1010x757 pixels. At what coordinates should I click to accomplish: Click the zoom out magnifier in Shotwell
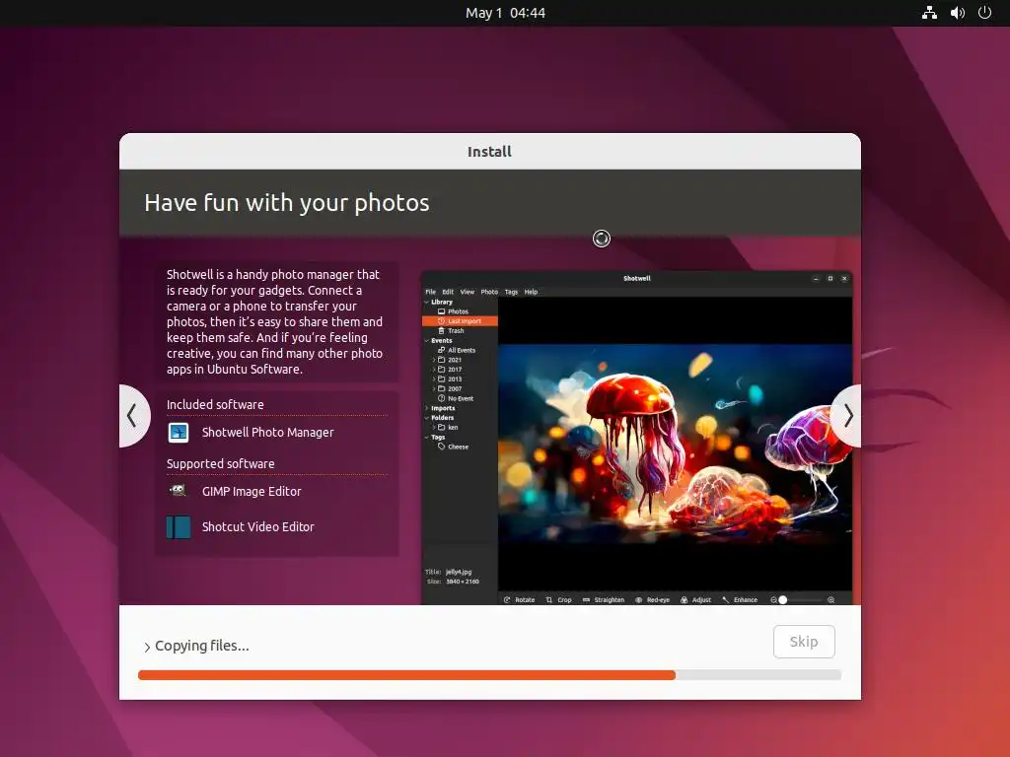point(773,600)
